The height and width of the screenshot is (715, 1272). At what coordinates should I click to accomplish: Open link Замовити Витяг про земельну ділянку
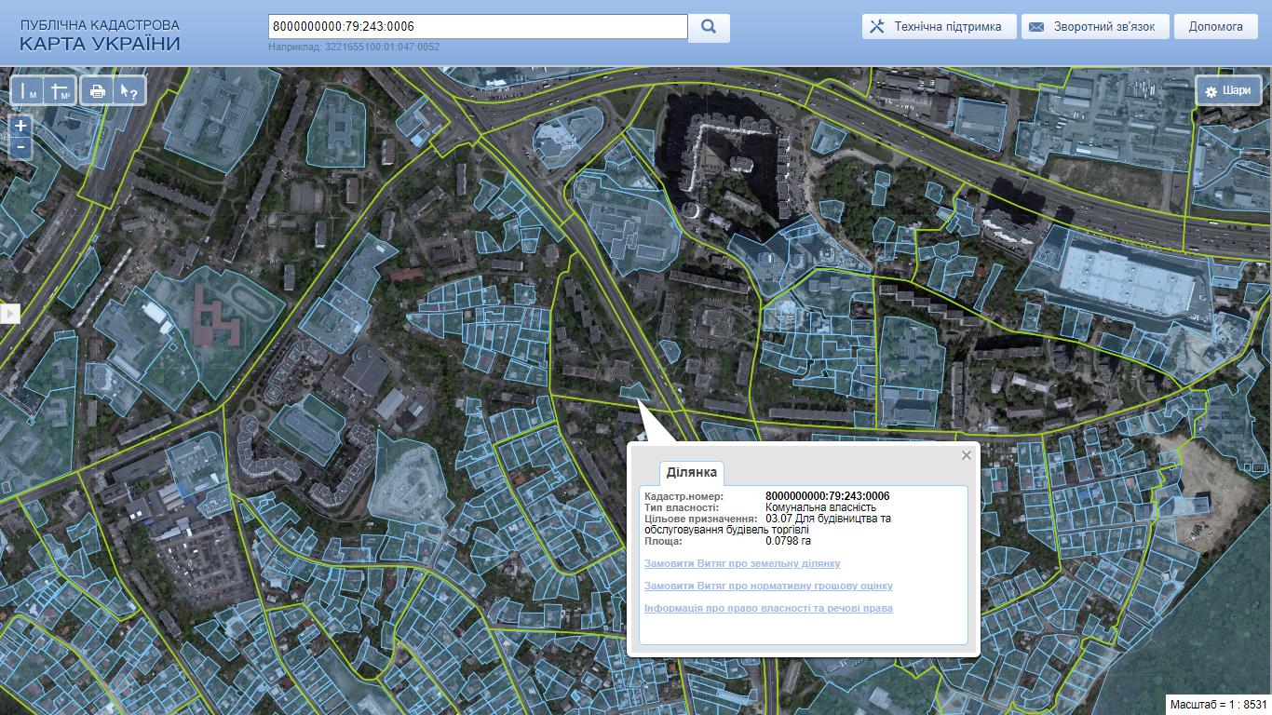(742, 563)
